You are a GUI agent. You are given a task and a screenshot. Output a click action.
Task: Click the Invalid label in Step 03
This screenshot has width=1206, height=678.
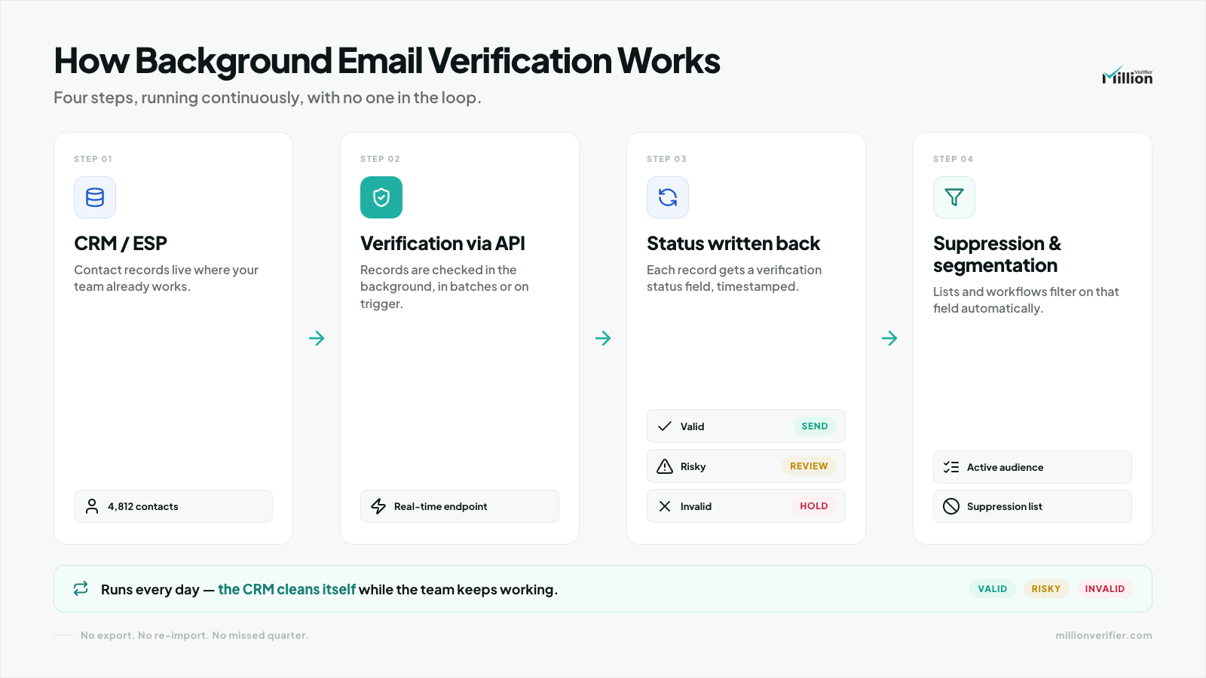[x=696, y=506]
